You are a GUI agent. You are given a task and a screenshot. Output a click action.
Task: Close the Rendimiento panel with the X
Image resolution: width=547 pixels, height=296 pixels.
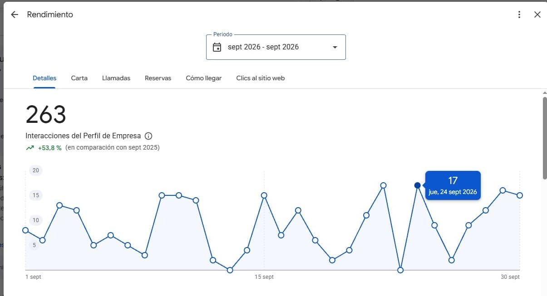coord(537,15)
